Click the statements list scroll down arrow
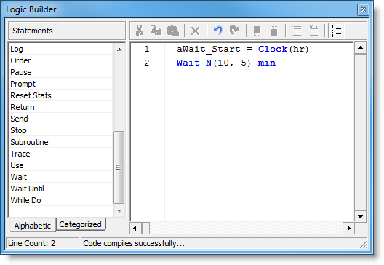Viewport: 384px width, 265px height. (119, 211)
